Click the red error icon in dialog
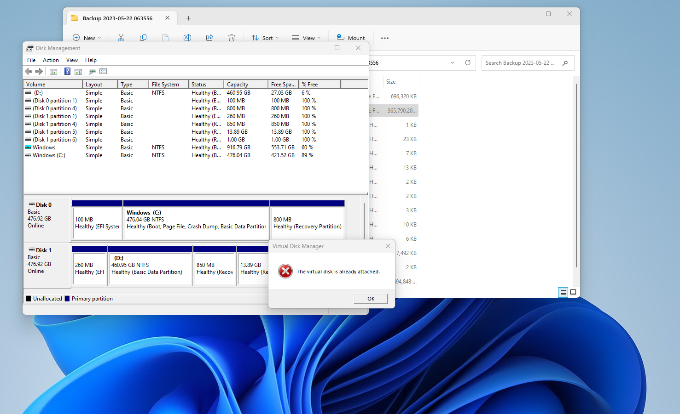 (x=285, y=271)
